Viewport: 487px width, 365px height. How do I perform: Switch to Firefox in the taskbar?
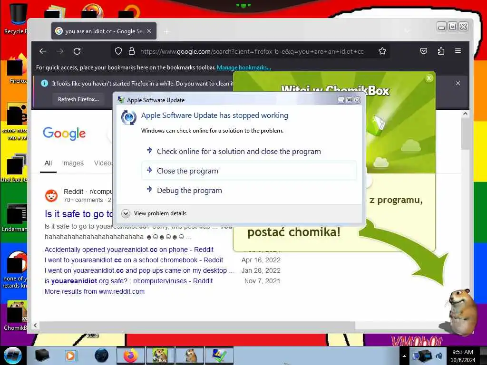[x=131, y=355]
